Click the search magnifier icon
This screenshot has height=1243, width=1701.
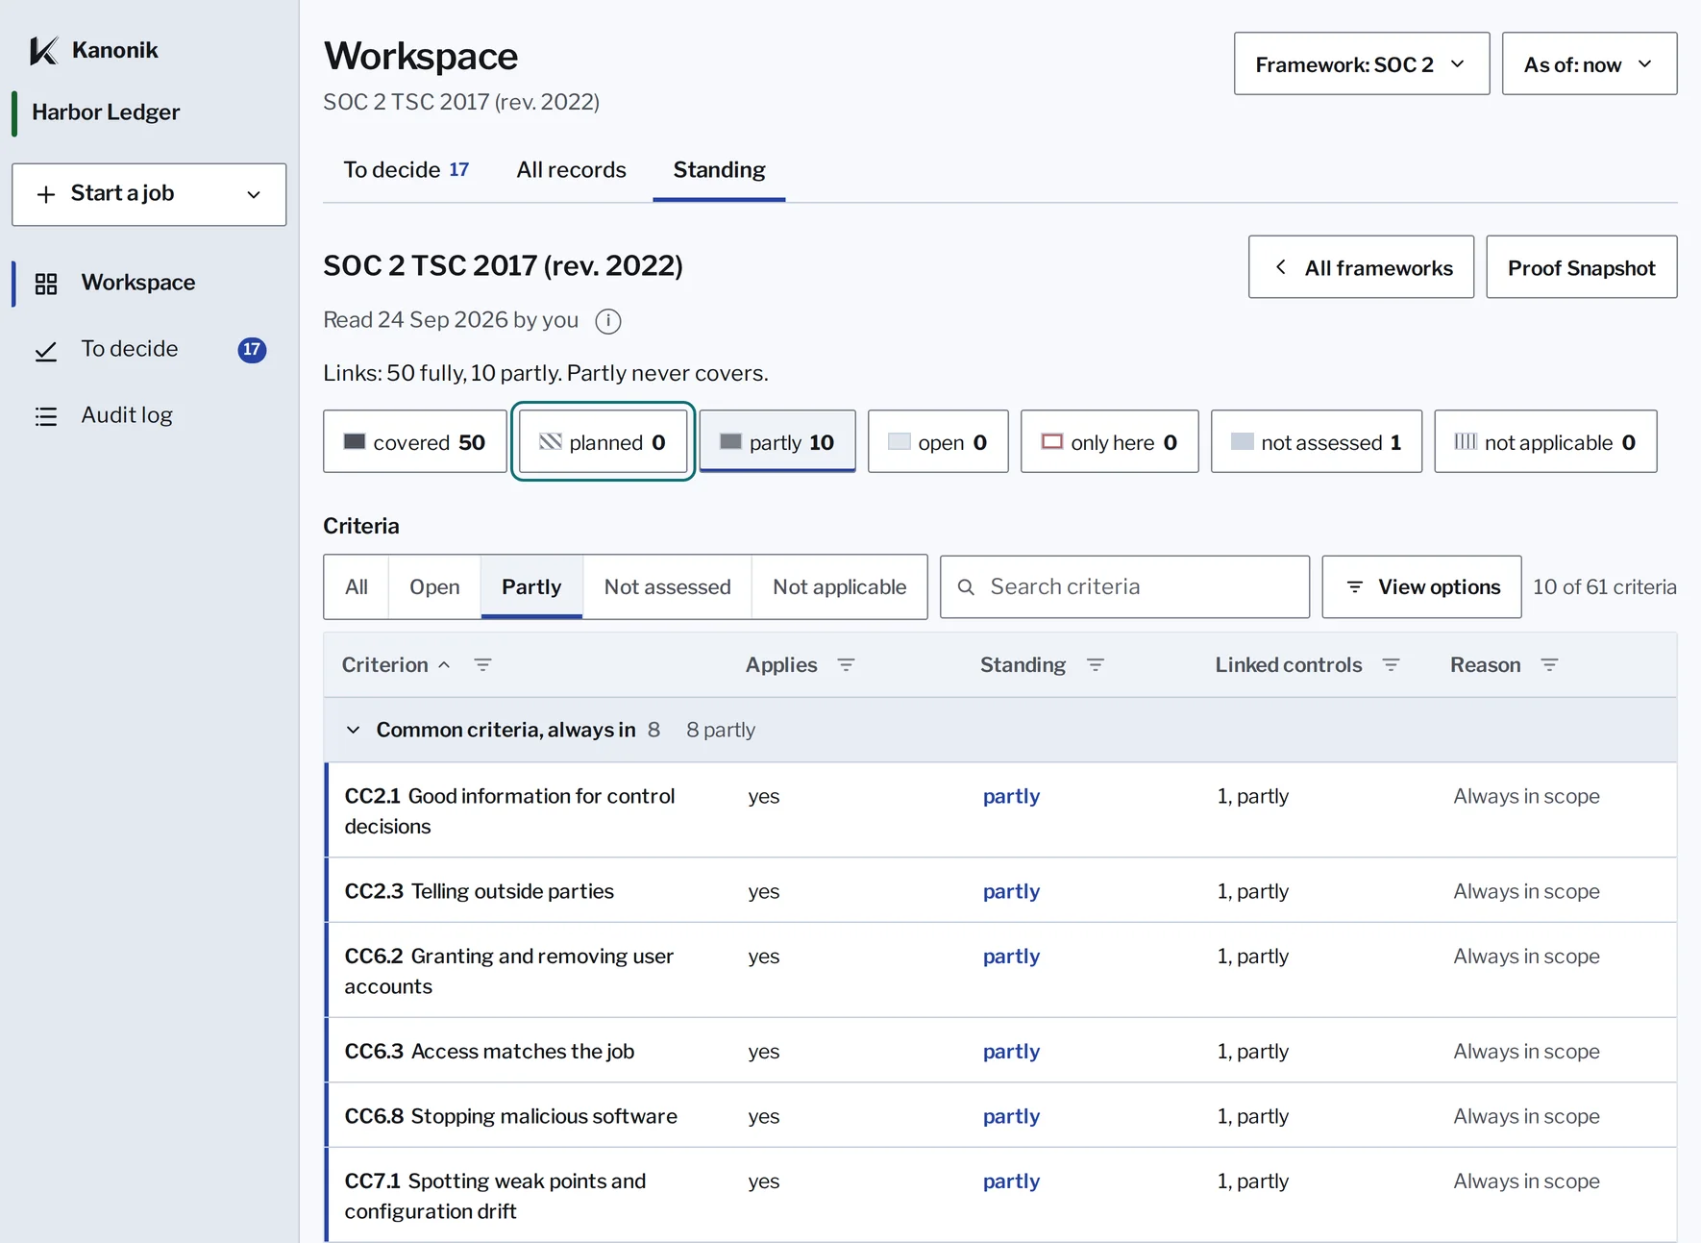(x=967, y=586)
